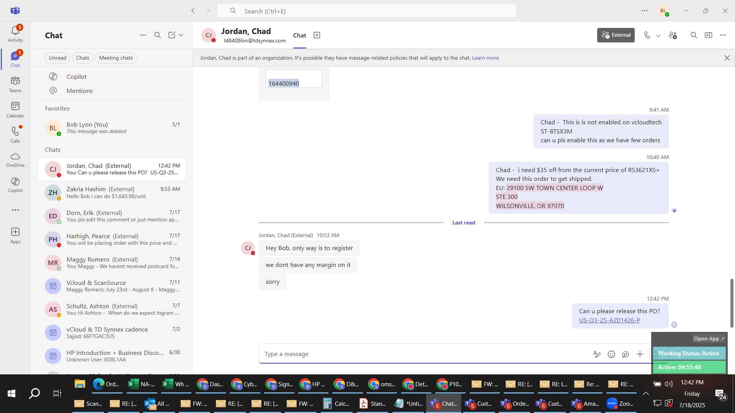735x413 pixels.
Task: Open Calculator from taskbar
Action: point(337,403)
